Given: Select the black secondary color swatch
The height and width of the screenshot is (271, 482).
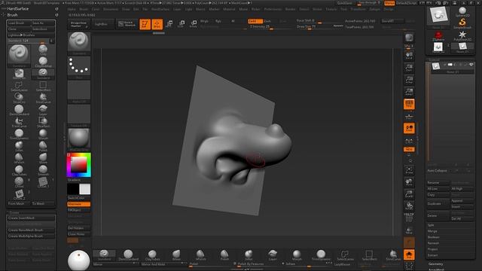Looking at the screenshot, I should coord(73,189).
